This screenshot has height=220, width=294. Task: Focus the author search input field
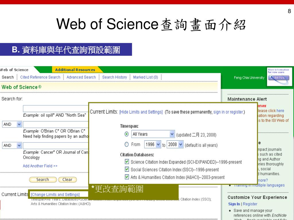(56, 124)
